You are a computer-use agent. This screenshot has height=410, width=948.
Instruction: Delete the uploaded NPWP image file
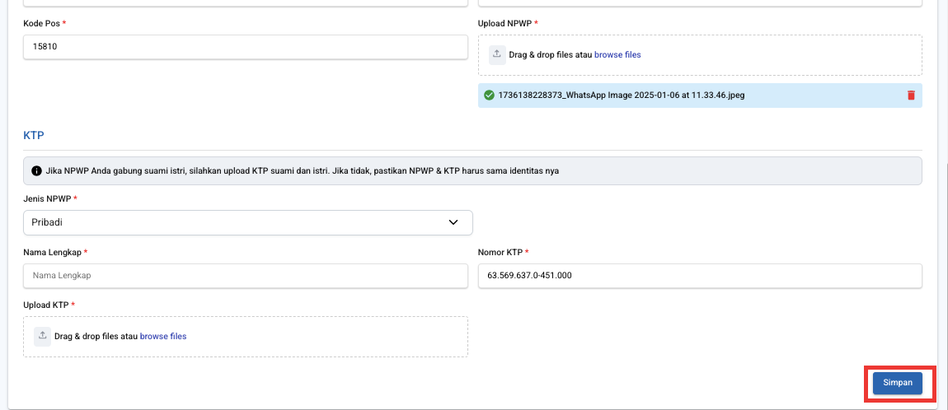[911, 96]
